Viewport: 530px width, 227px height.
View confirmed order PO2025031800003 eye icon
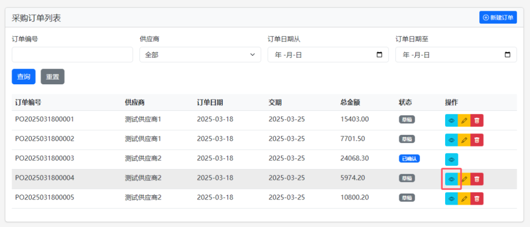451,159
